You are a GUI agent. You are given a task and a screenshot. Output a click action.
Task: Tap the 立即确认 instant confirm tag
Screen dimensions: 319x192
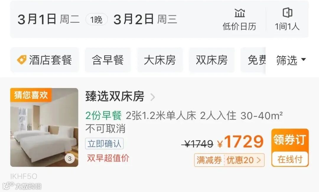coord(104,143)
